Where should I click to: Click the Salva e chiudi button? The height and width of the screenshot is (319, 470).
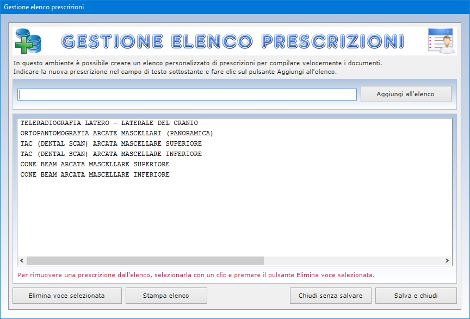(416, 296)
